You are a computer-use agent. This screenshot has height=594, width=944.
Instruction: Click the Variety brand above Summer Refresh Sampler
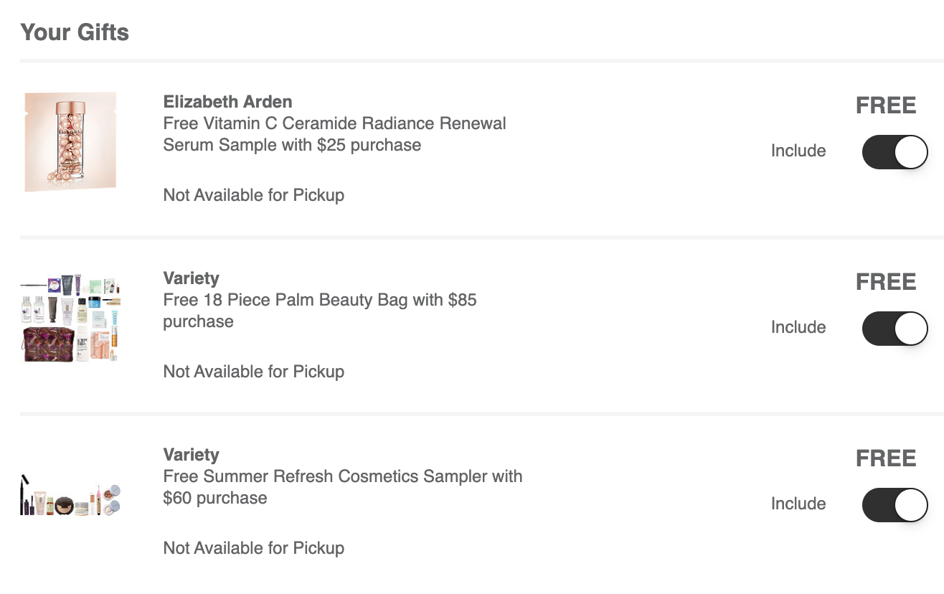point(191,455)
